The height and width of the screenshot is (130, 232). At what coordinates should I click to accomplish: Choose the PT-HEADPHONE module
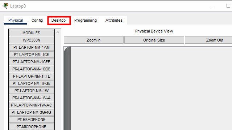[32, 120]
